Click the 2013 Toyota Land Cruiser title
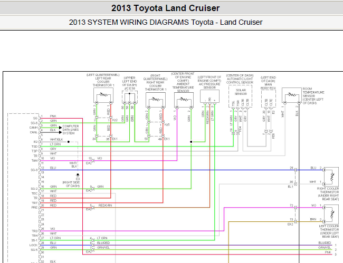The height and width of the screenshot is (263, 343). point(165,8)
